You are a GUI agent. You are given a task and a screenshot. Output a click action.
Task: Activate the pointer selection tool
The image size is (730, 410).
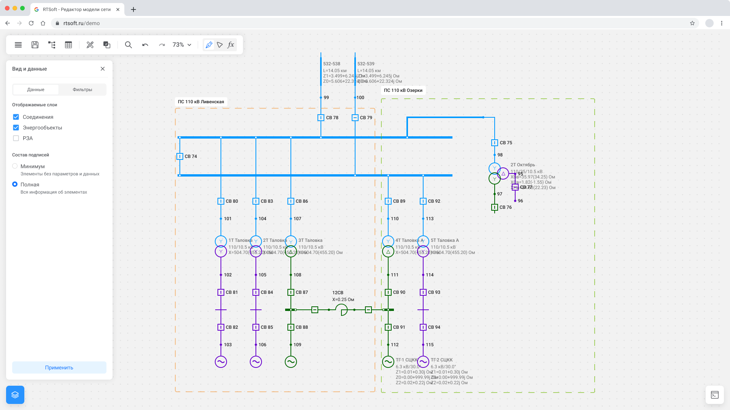[220, 45]
